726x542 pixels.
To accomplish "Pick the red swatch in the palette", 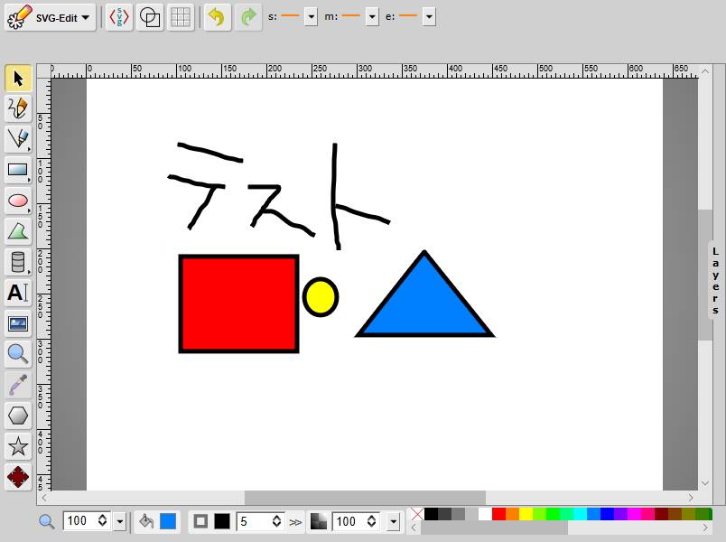I will [498, 514].
